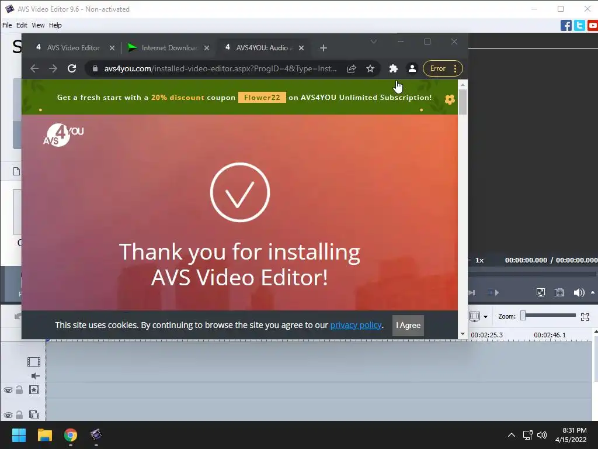Viewport: 598px width, 449px height.
Task: Go forward in the Chrome browser
Action: (53, 69)
